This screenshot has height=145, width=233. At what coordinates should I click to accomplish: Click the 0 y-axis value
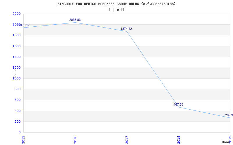point(20,133)
